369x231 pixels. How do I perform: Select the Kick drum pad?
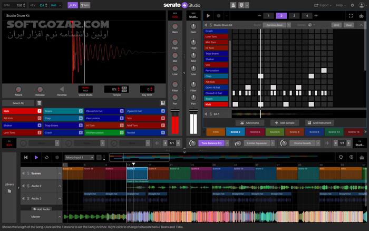22,111
